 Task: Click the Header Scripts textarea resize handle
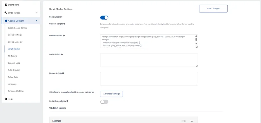coord(197,47)
